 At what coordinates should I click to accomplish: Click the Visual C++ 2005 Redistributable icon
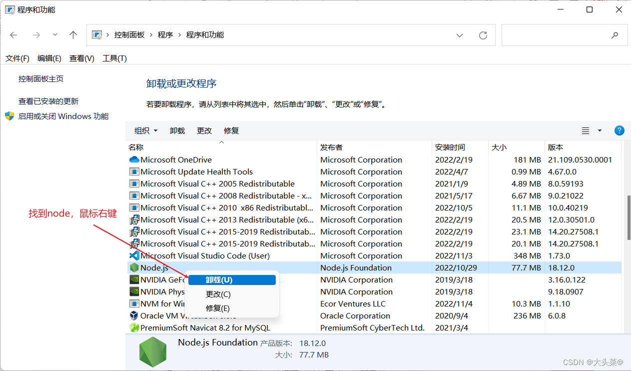tap(134, 184)
